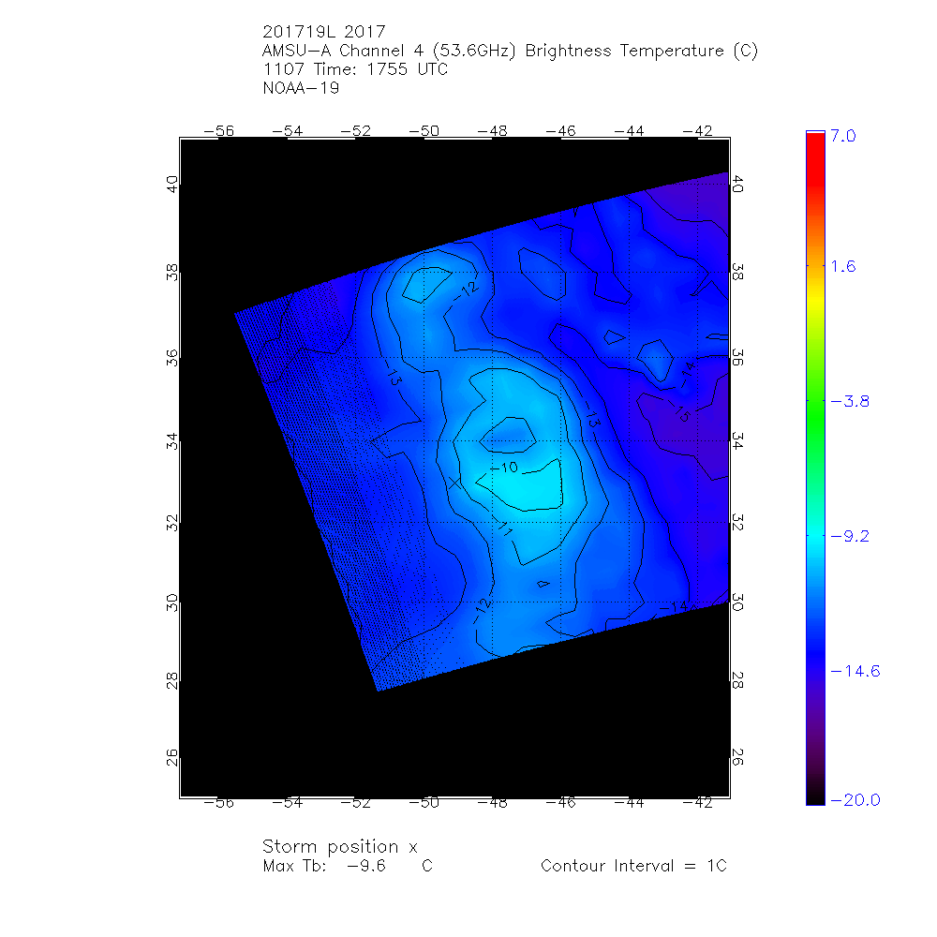
Task: Click the warm cyan core at map center
Action: (x=520, y=487)
